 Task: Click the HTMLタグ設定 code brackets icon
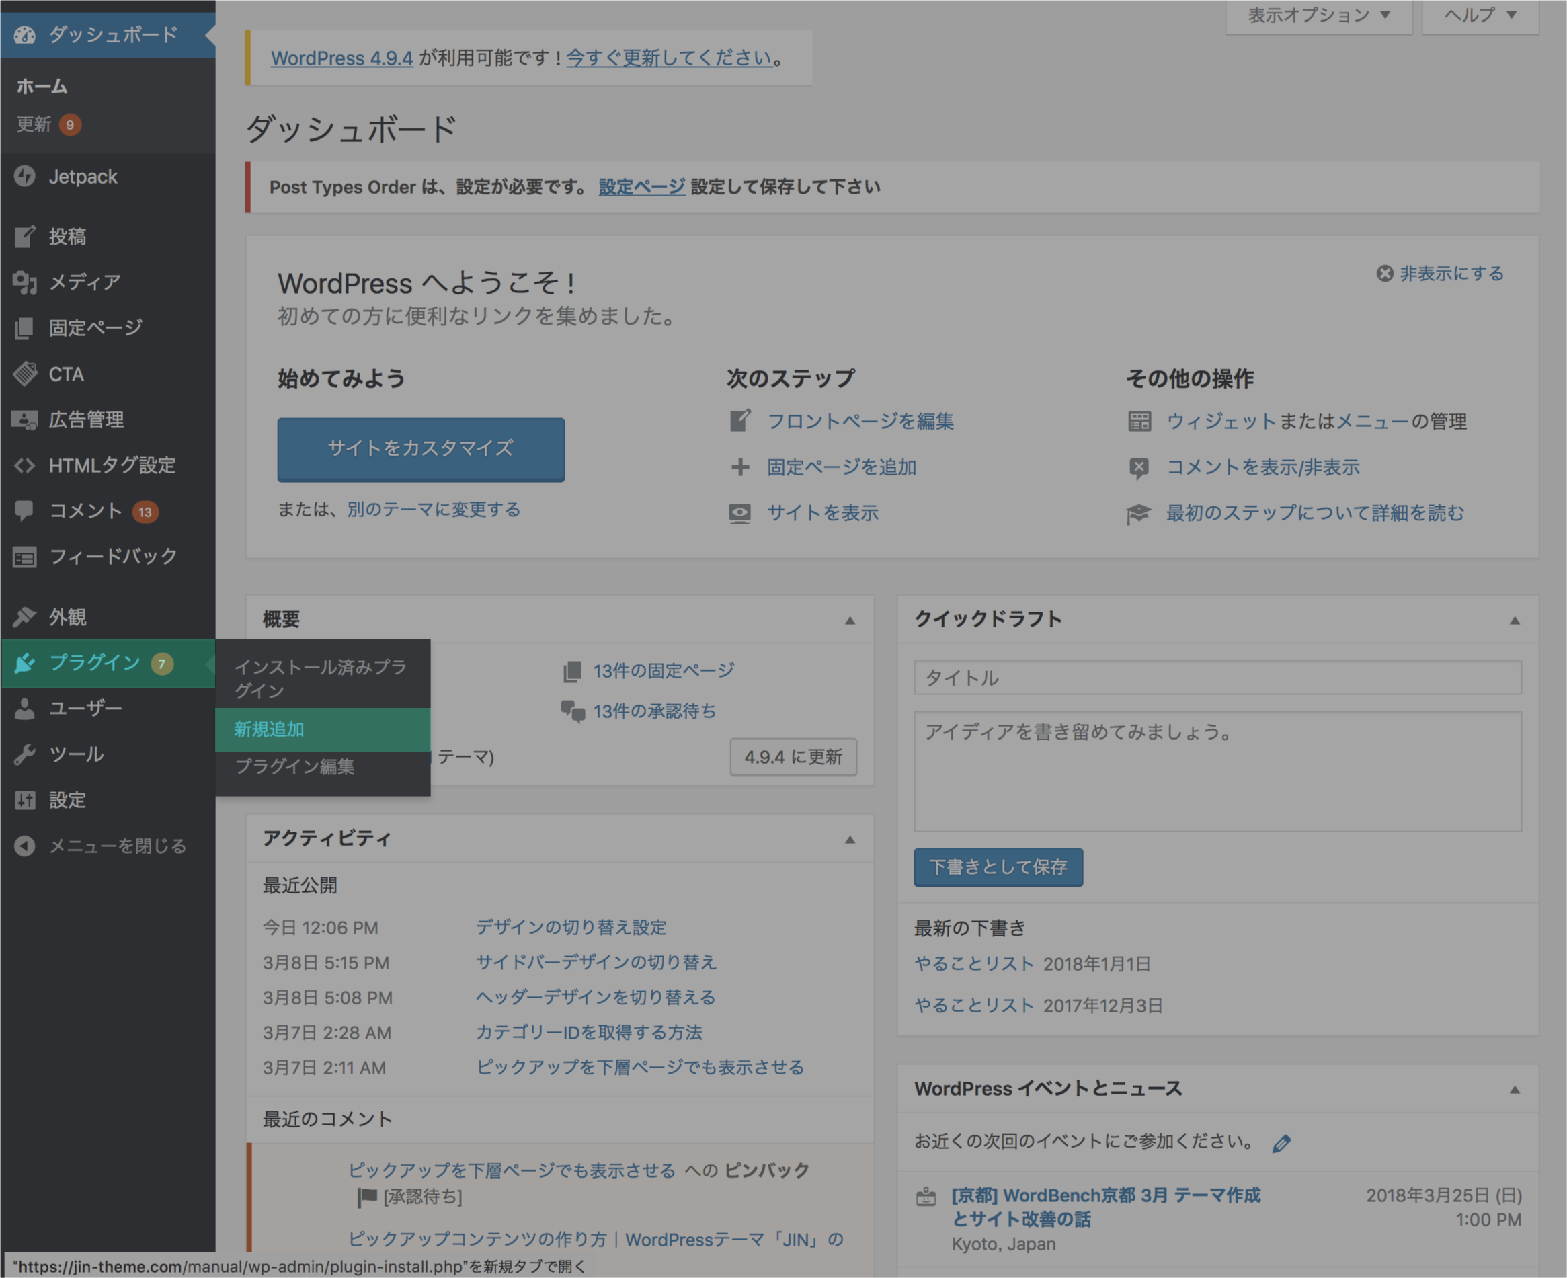point(24,465)
